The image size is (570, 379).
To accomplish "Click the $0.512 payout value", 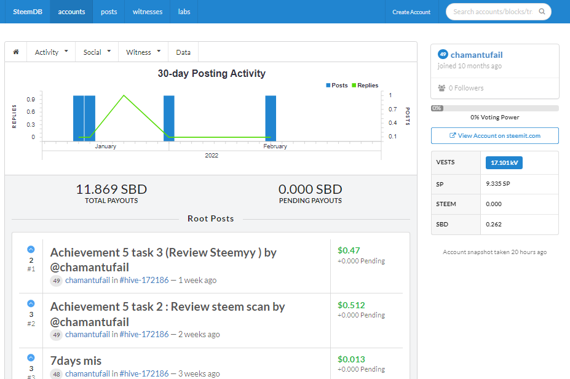I will click(351, 305).
